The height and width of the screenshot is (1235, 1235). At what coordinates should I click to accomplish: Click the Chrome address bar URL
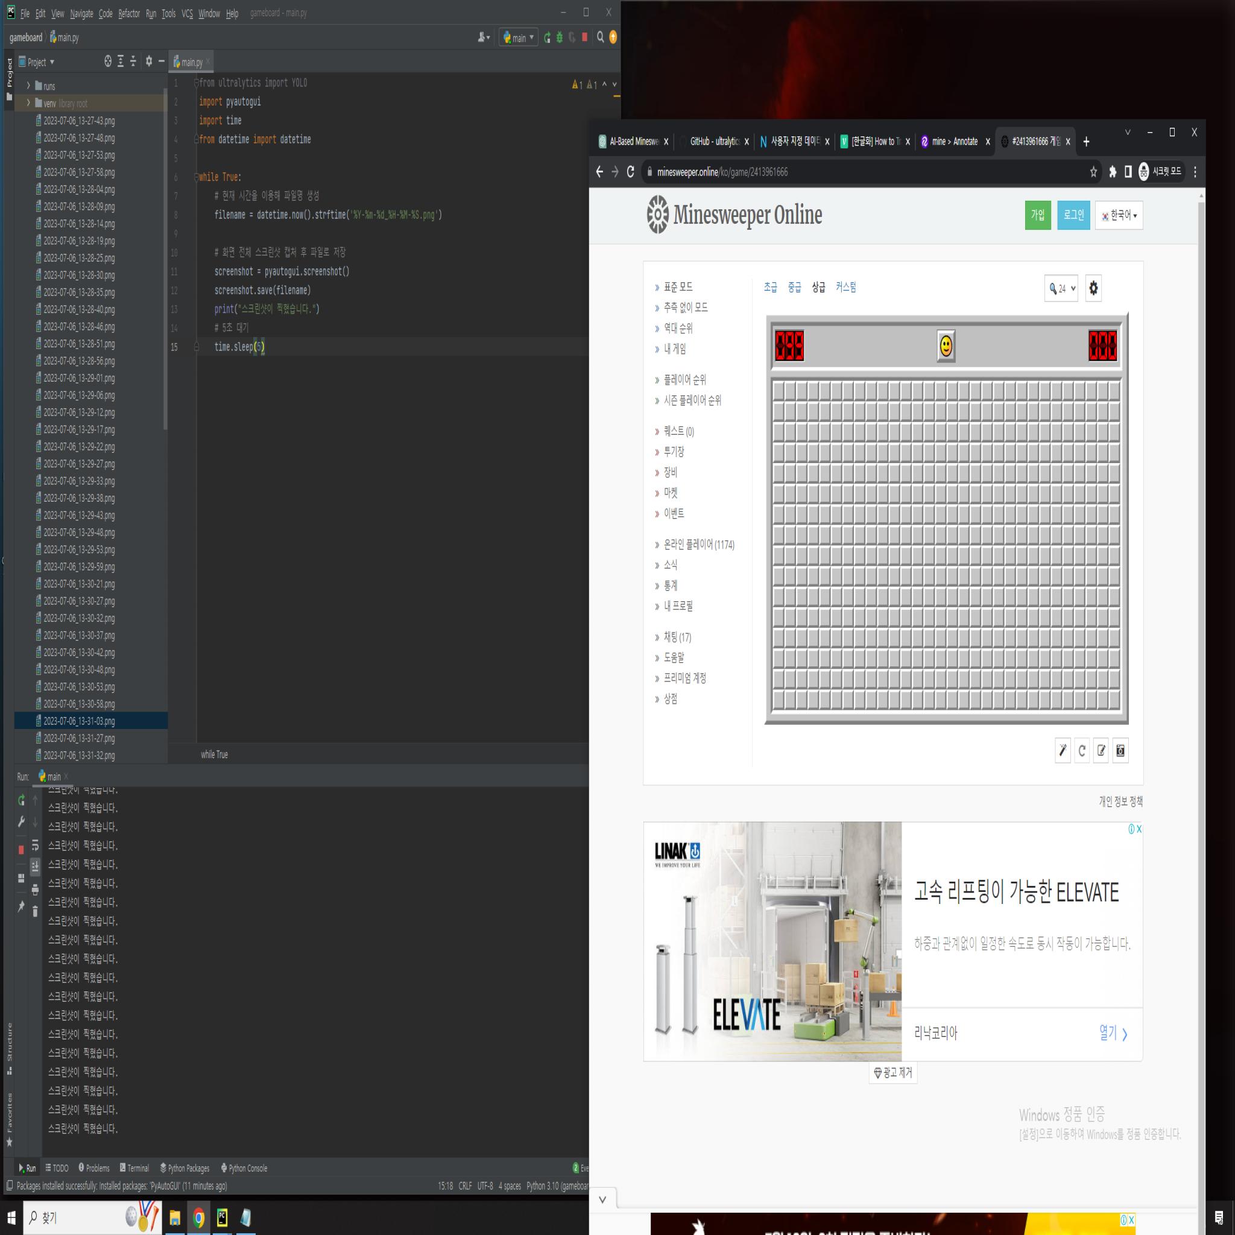point(722,172)
